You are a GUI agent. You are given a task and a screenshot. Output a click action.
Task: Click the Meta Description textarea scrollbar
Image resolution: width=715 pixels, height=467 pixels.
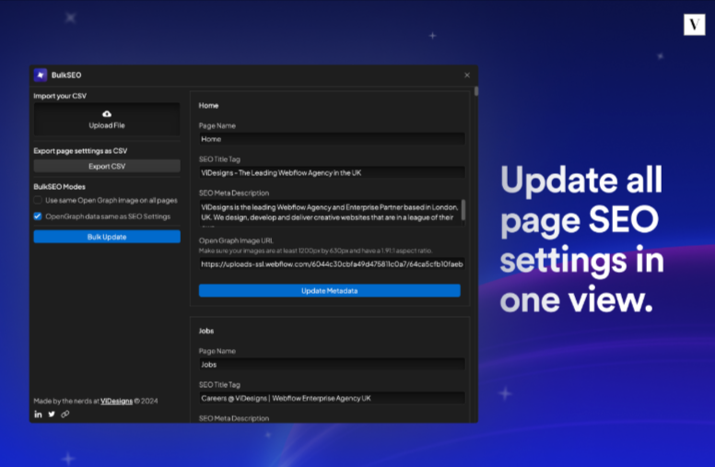pos(463,210)
